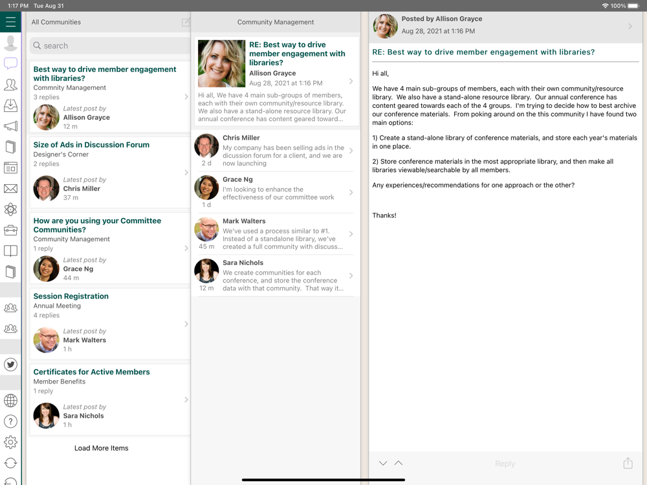647x485 pixels.
Task: Open 'Certificates for Active Members' thread title
Action: pyautogui.click(x=92, y=372)
